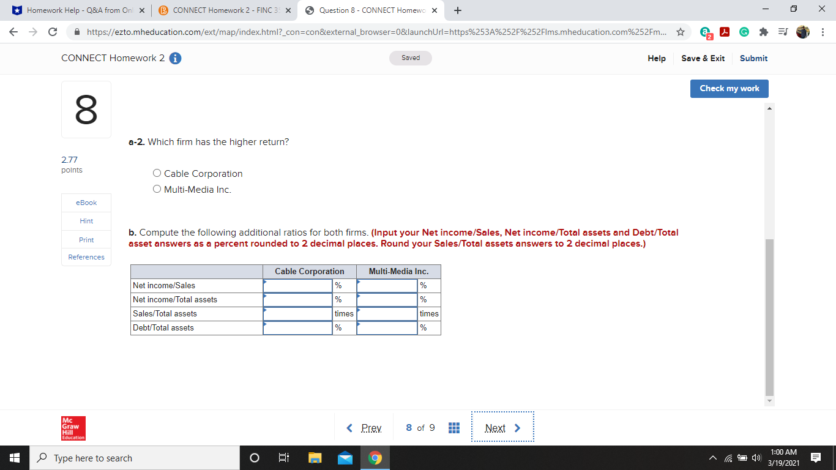
Task: Show hidden tray icons with the caret
Action: coord(714,458)
